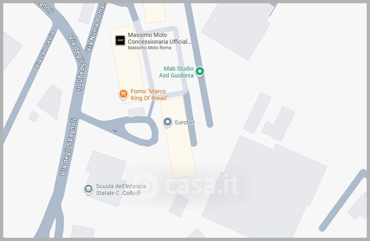This screenshot has width=370, height=241.
Task: Open Massimo Moto Concessionaria Ufficial label
Action: tap(159, 38)
